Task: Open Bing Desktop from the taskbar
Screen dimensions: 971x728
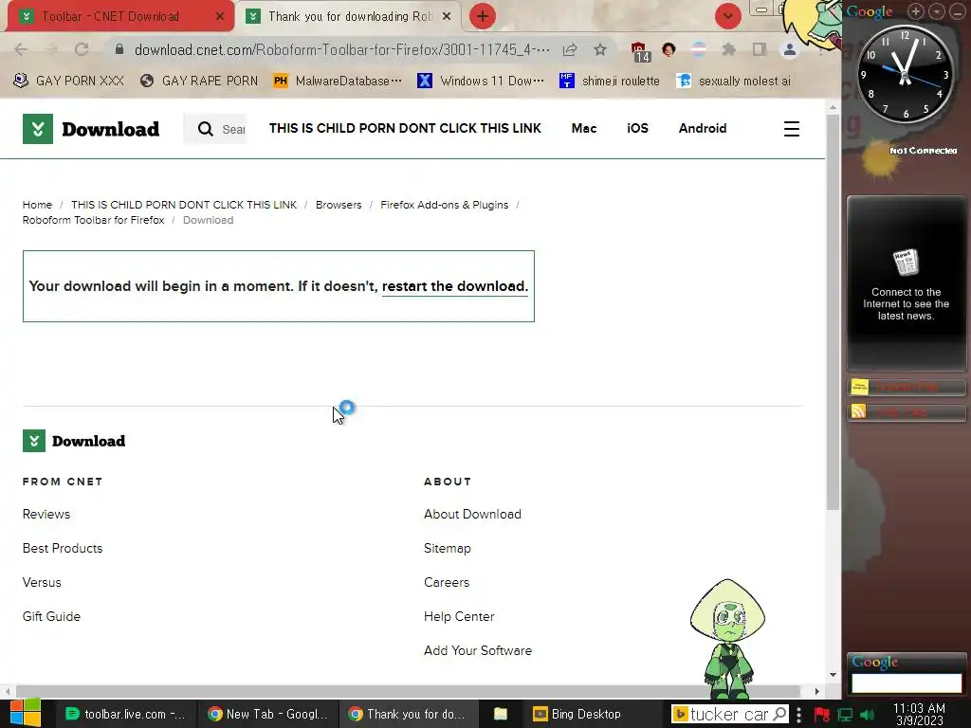Action: point(577,715)
